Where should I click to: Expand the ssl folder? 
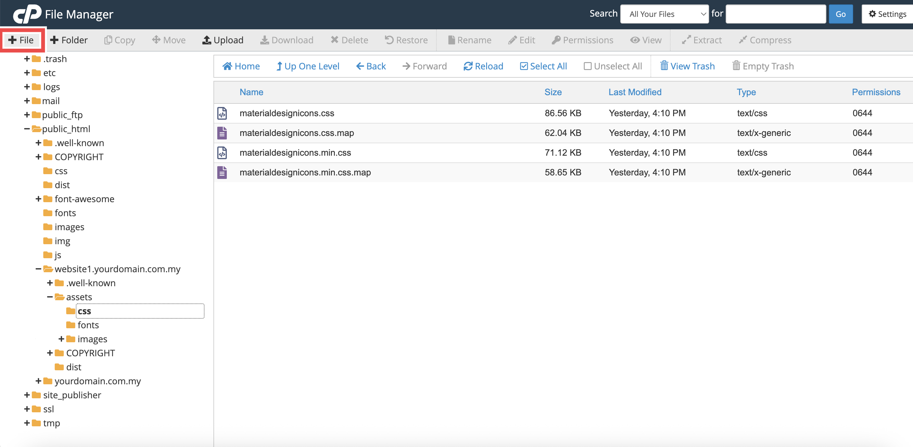(27, 409)
